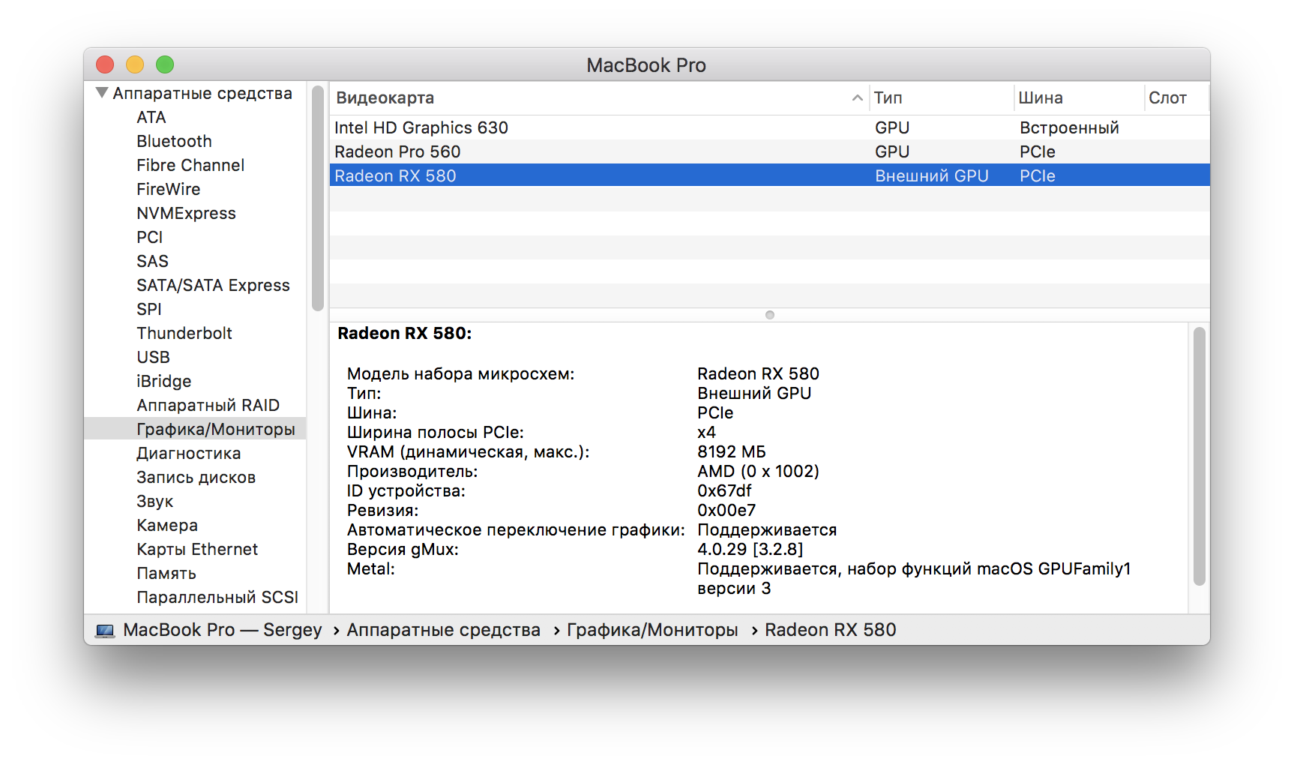Choose Карты Ethernet in the sidebar
1294x765 pixels.
(x=196, y=549)
